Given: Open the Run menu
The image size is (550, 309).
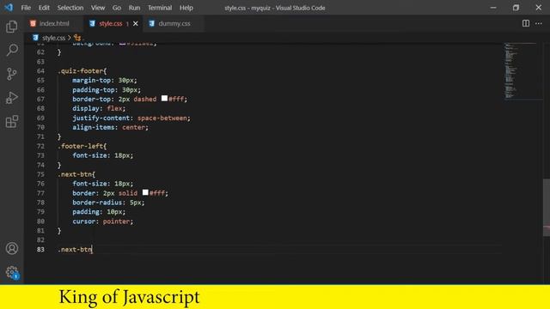Looking at the screenshot, I should 134,8.
